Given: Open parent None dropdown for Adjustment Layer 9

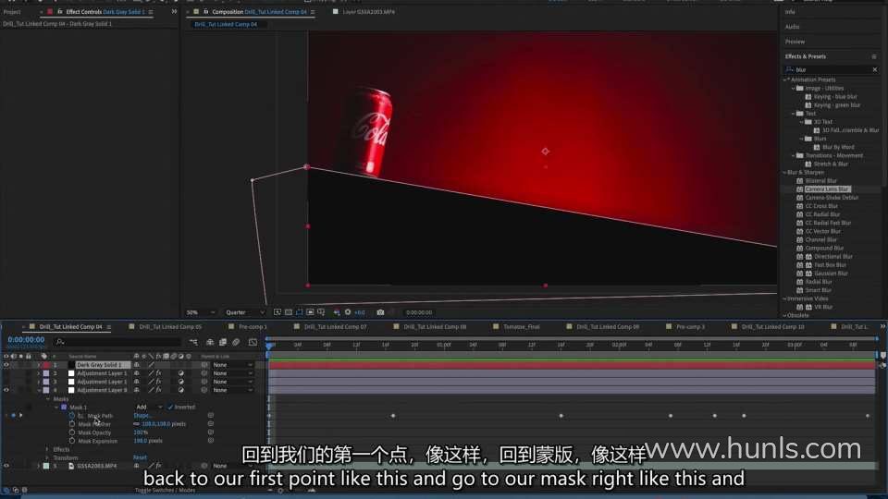Looking at the screenshot, I should click(232, 390).
